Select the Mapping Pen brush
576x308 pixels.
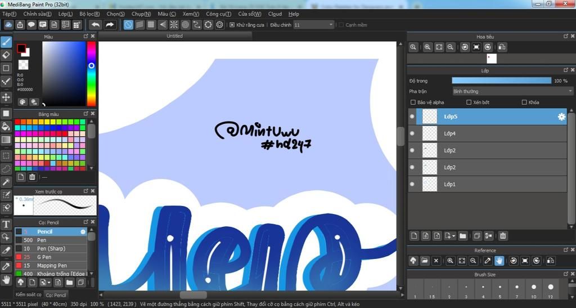pos(51,265)
